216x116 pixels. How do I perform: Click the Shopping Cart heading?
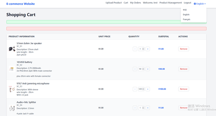[21, 15]
